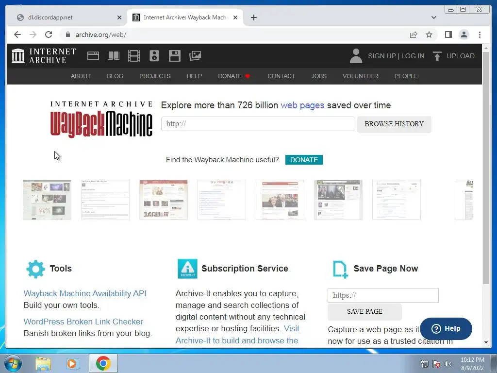Open CONTACT menu item
Screen dimensions: 497x373
tap(281, 76)
